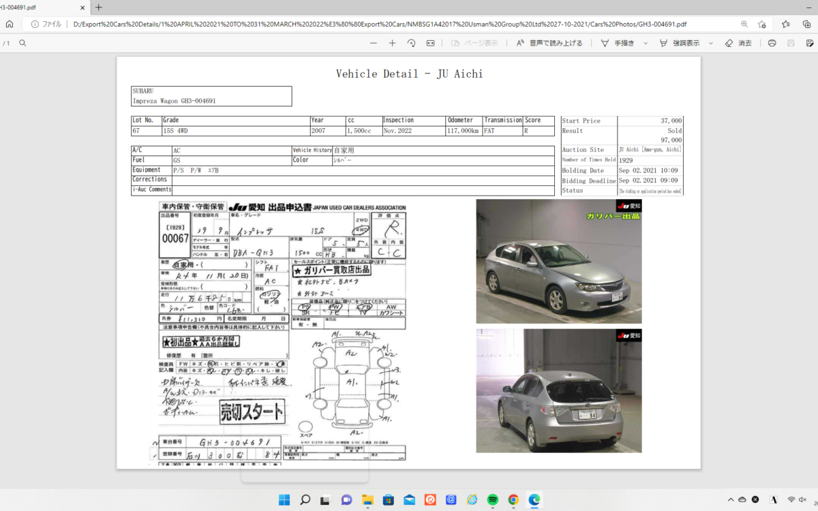Viewport: 818px width, 511px height.
Task: Open the browser zoom magnifier
Action: click(744, 24)
